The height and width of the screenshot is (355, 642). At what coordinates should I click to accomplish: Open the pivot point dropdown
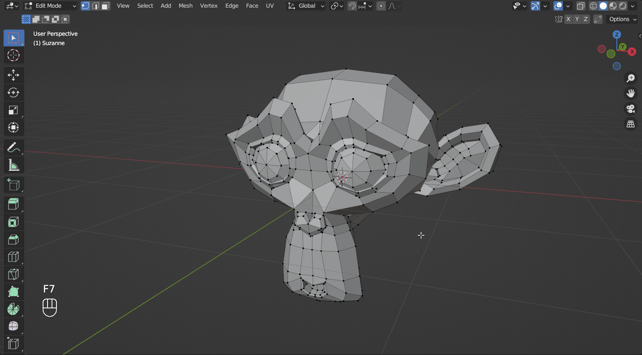pyautogui.click(x=337, y=6)
